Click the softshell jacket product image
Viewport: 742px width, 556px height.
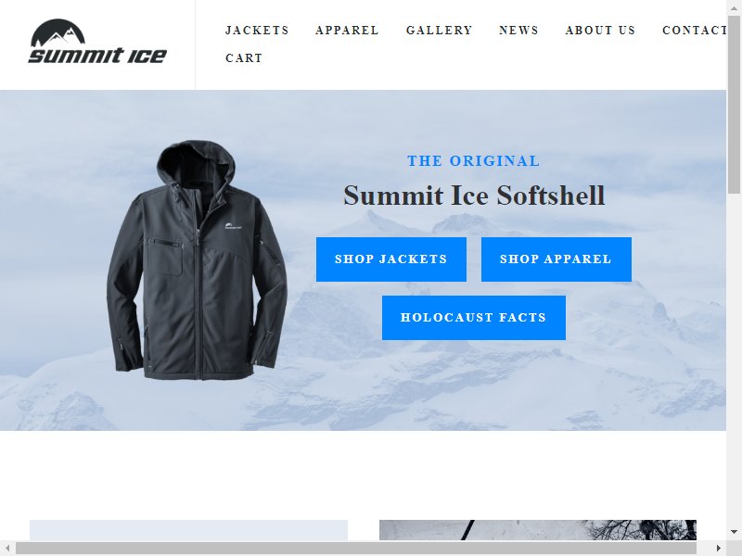197,259
